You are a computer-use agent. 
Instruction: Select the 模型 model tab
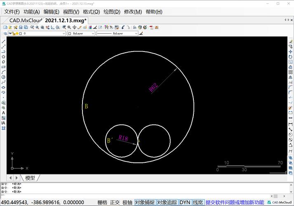click(x=30, y=178)
